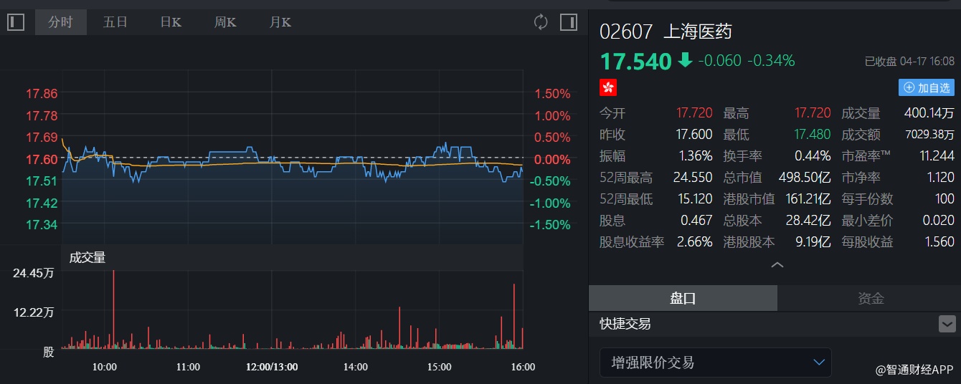Click the 今开 value 17.720
The width and height of the screenshot is (961, 384).
[694, 113]
